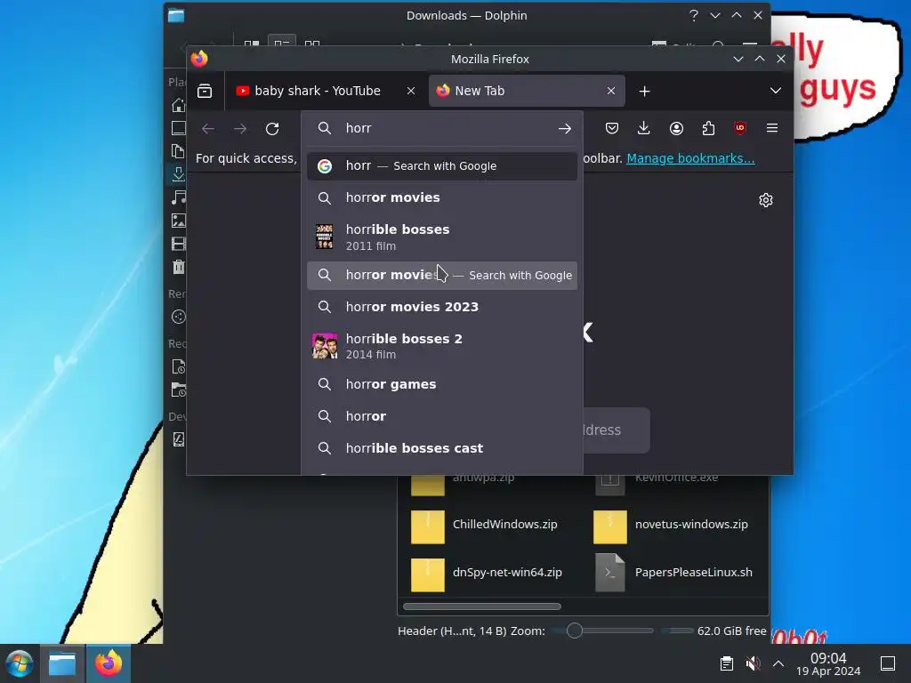The height and width of the screenshot is (683, 911).
Task: Open Trash in Dolphin sidebar
Action: (x=178, y=267)
